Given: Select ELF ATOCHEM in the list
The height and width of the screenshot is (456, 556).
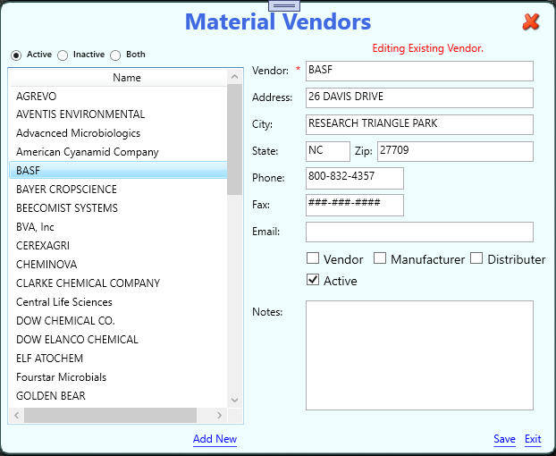Looking at the screenshot, I should [x=118, y=359].
